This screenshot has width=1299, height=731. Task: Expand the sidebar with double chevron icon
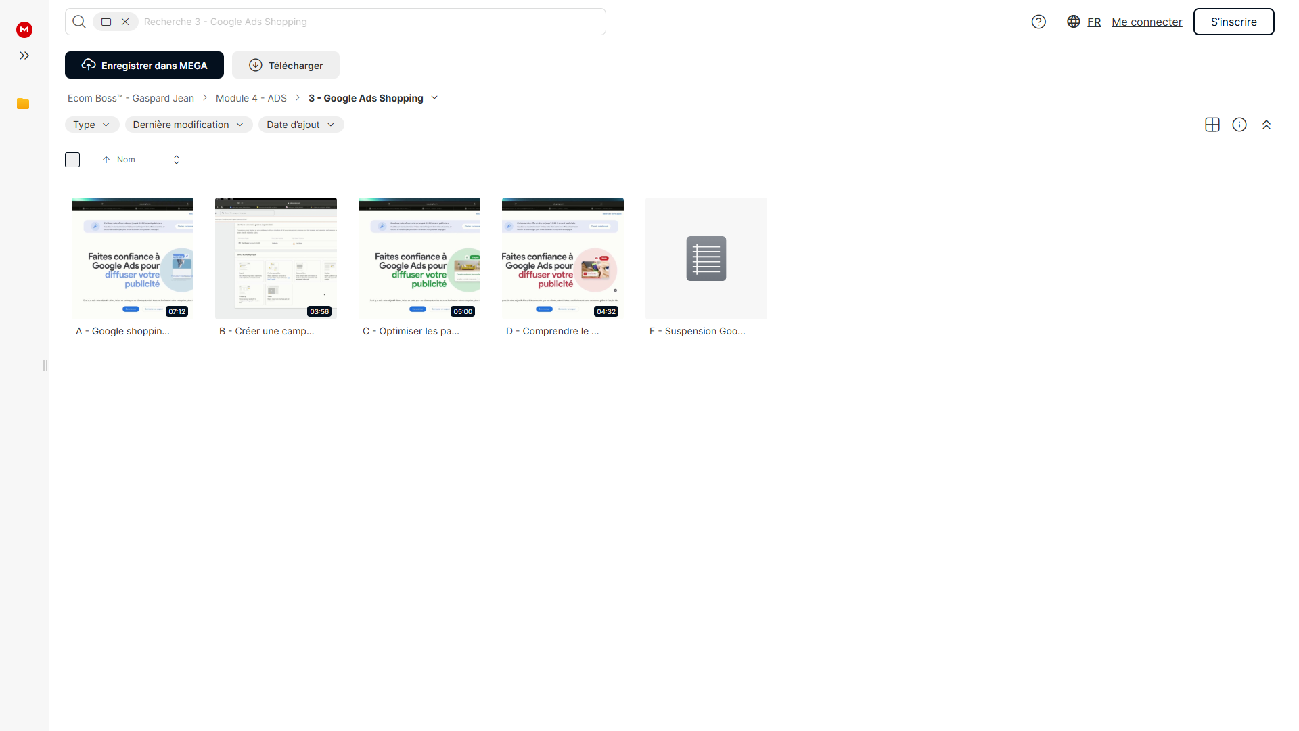[24, 56]
